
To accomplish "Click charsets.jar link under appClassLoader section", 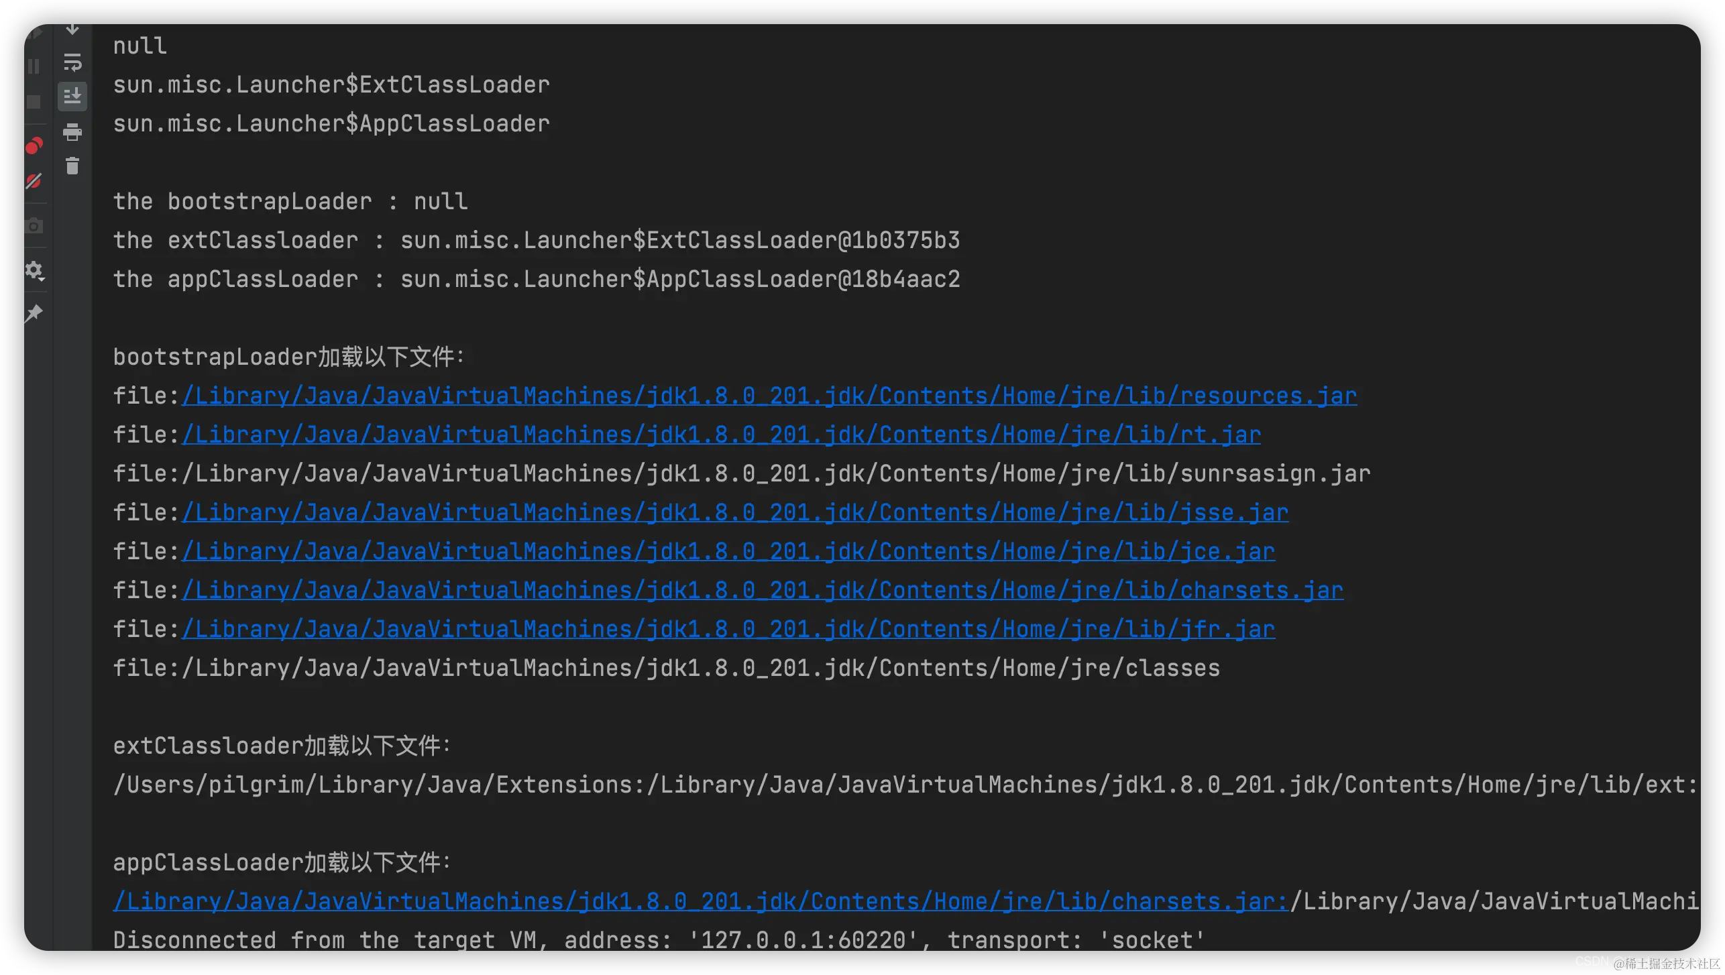I will point(700,901).
